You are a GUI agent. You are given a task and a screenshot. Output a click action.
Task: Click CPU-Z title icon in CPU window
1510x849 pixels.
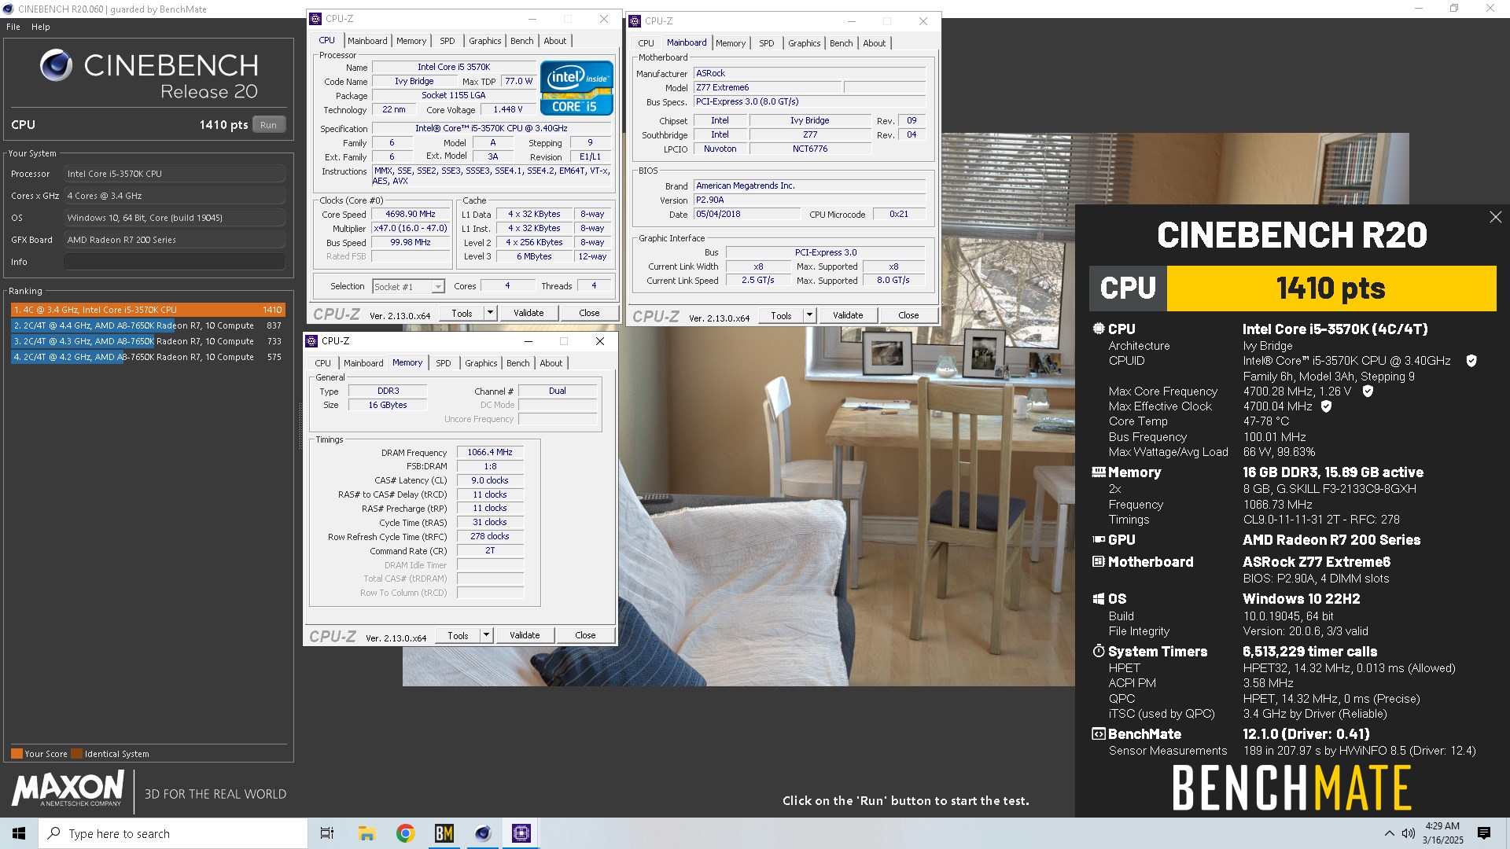[x=315, y=19]
